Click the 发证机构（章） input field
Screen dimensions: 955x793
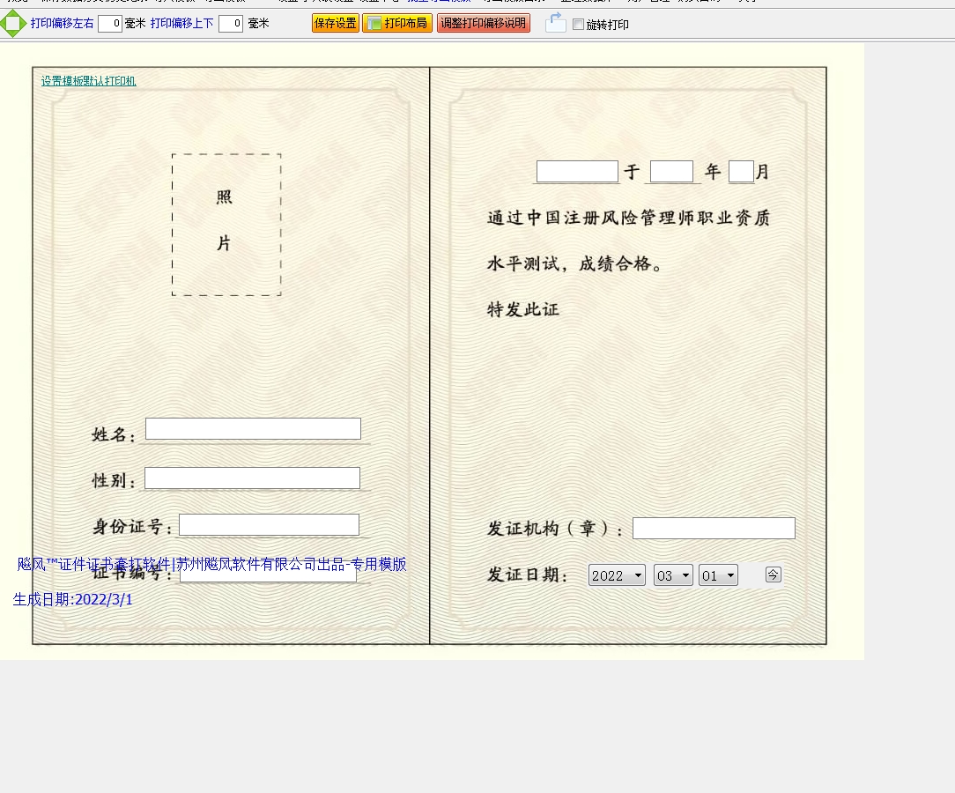pyautogui.click(x=714, y=528)
